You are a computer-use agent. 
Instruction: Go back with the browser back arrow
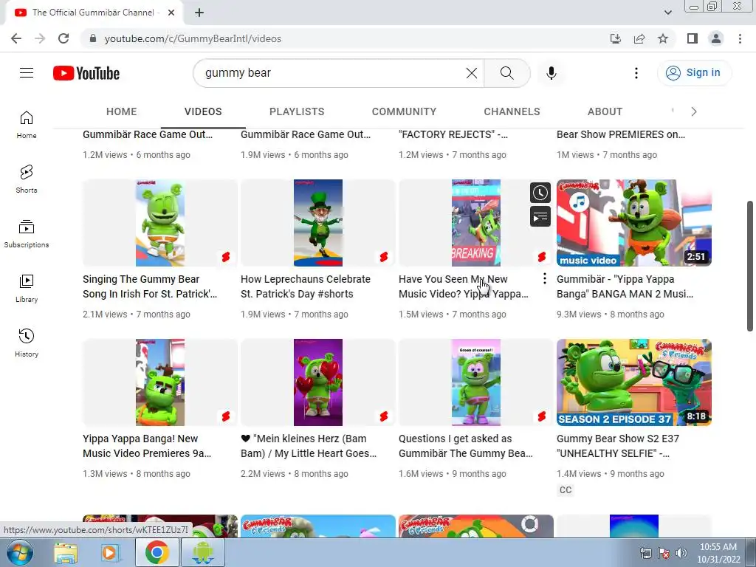16,38
